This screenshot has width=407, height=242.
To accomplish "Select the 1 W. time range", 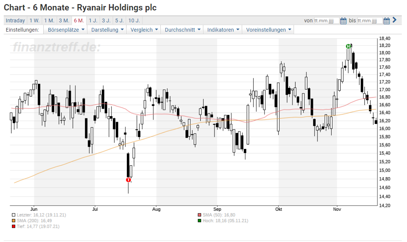I will 34,20.
